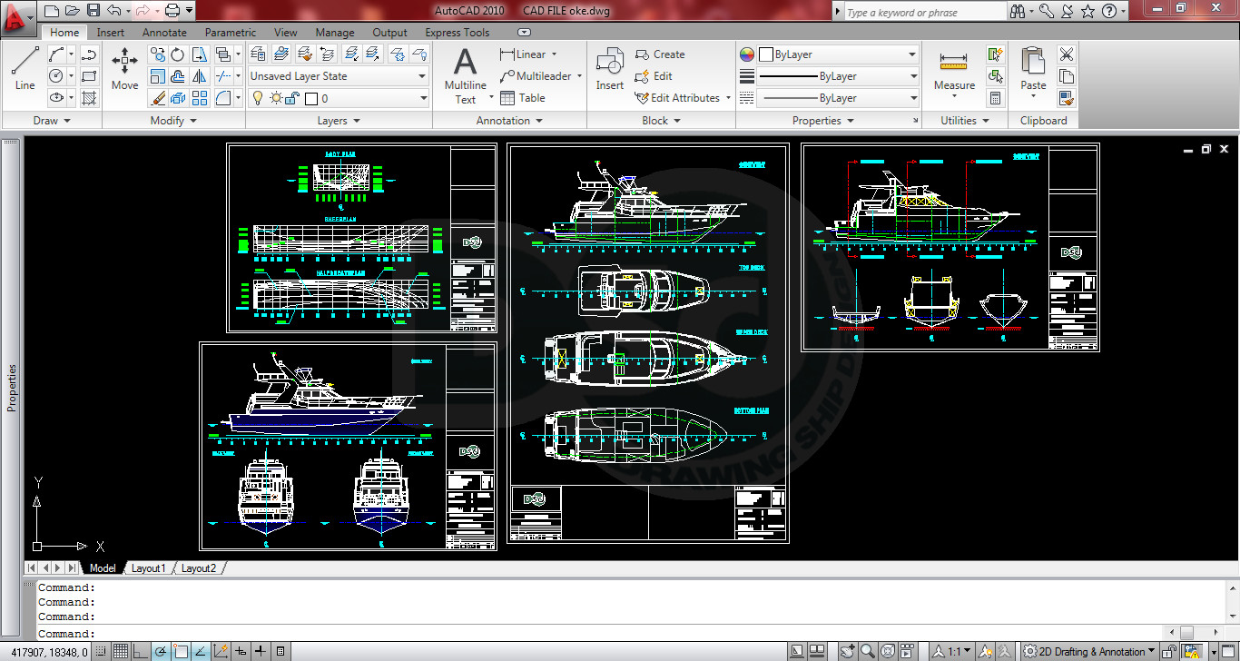1240x661 pixels.
Task: Disable Polar Tracking in status bar
Action: point(160,650)
